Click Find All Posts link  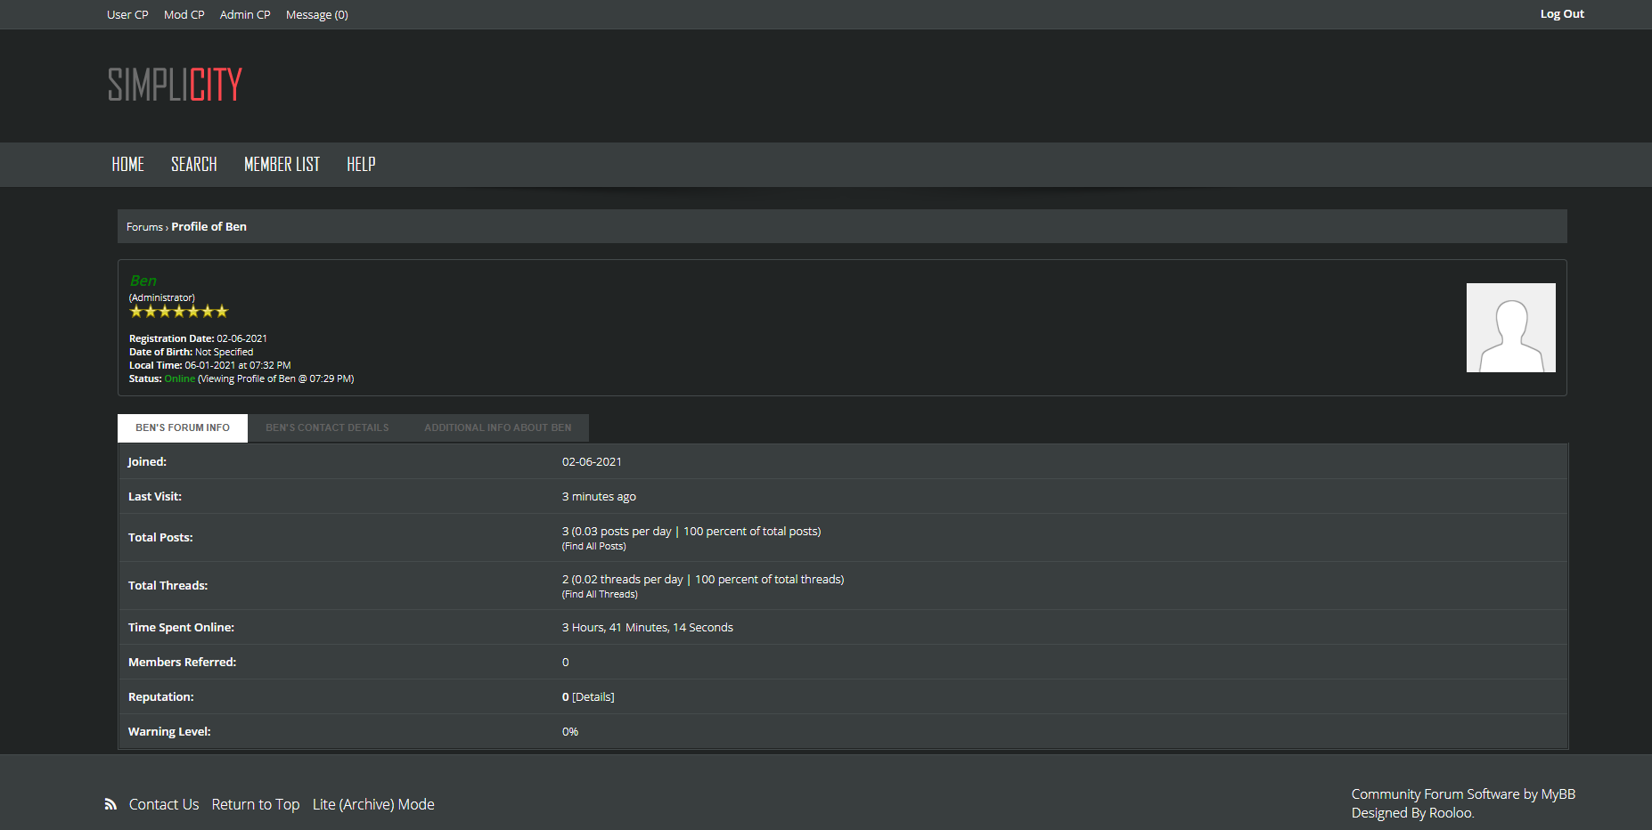pos(593,547)
